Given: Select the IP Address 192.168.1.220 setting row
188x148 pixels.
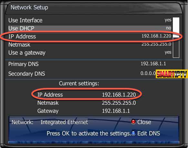Looking at the screenshot, I should (90, 36).
